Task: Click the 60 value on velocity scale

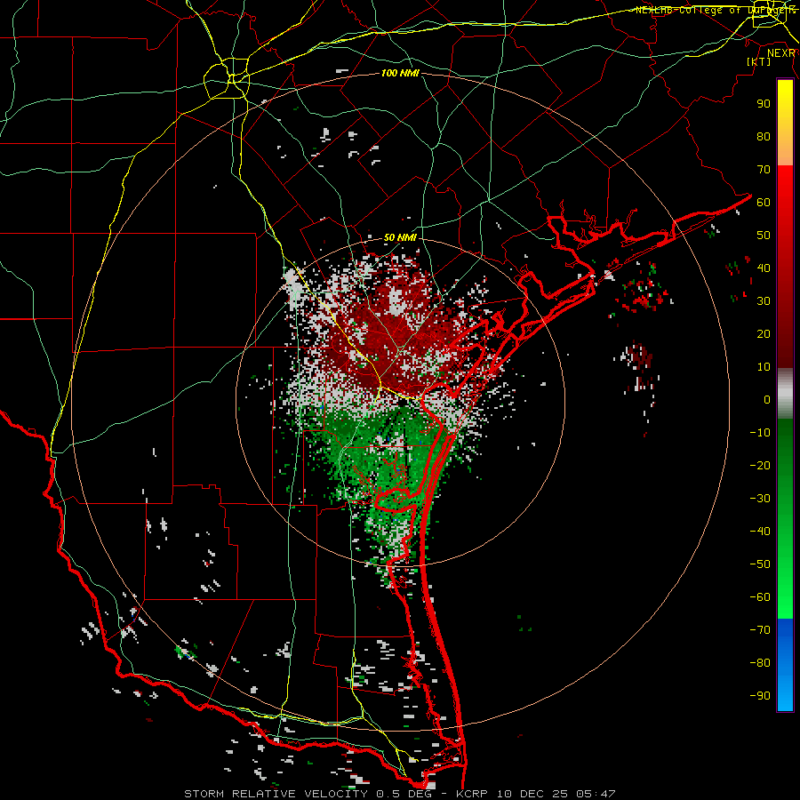Action: pos(764,202)
